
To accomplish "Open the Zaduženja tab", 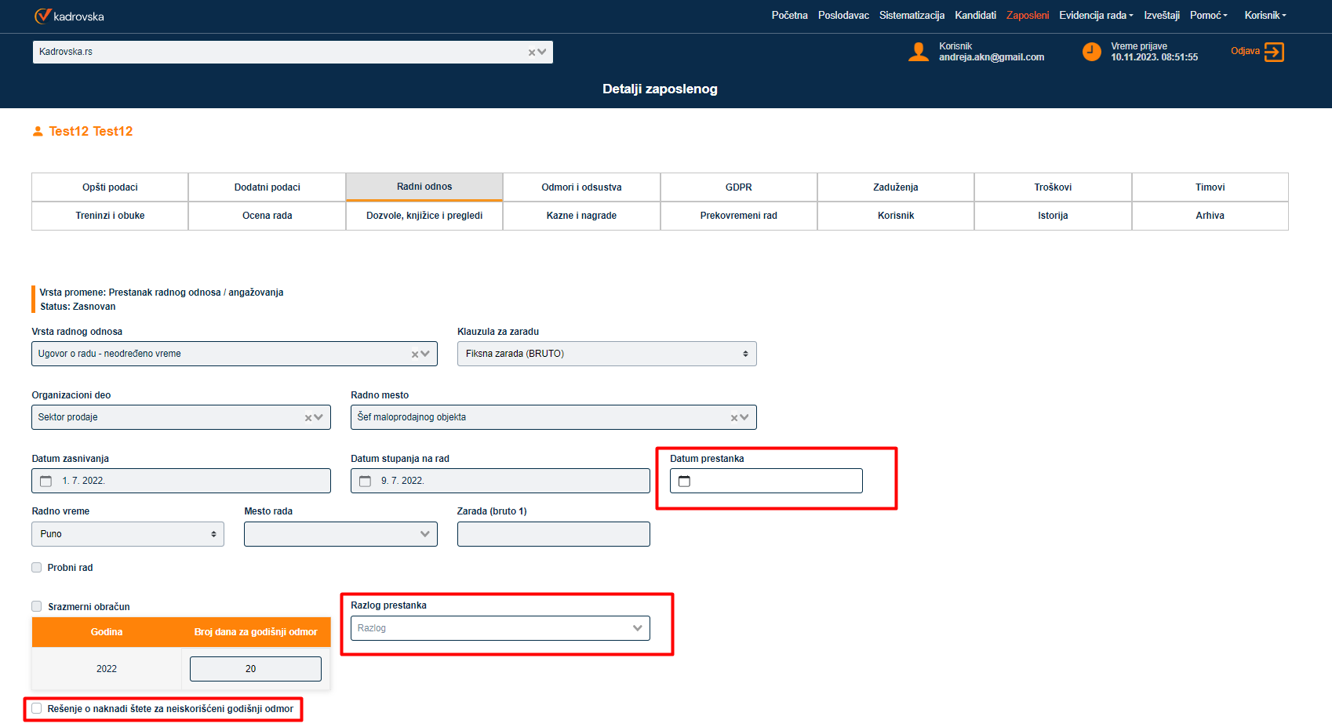I will (x=895, y=187).
